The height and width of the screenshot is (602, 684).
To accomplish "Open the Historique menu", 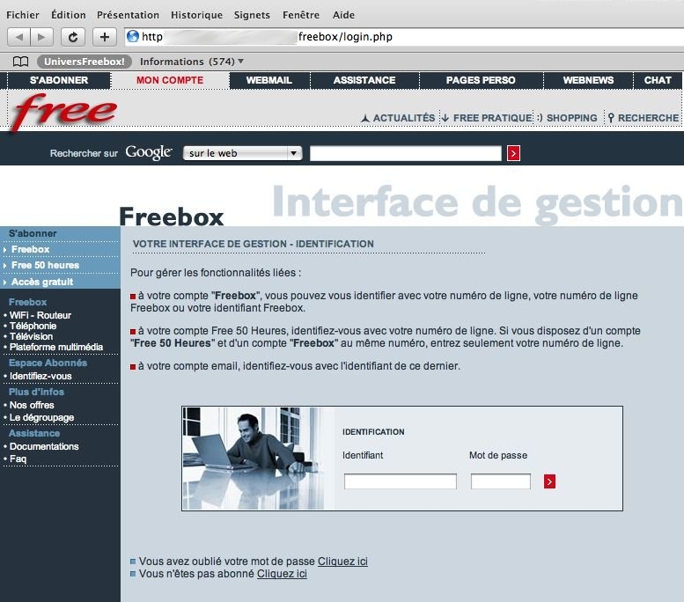I will pos(196,15).
